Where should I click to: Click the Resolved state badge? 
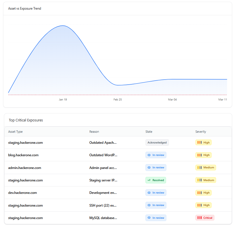click(x=156, y=180)
